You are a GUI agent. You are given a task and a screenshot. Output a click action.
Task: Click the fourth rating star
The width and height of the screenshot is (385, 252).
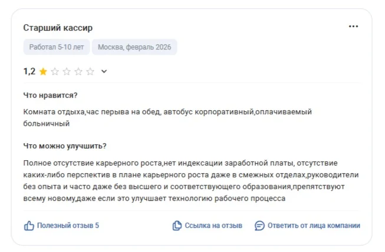78,72
